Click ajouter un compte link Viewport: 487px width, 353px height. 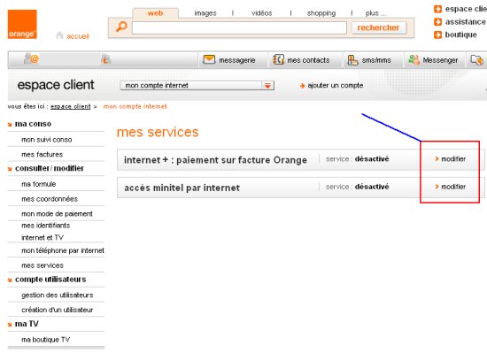(335, 85)
